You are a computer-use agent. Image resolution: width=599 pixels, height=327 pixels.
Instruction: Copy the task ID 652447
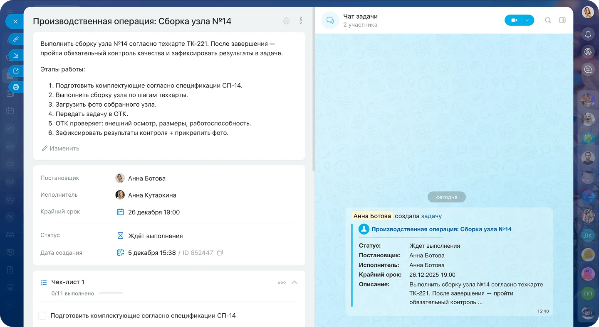pos(220,253)
